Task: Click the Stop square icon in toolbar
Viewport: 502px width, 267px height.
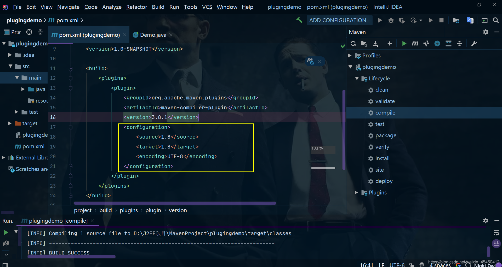Action: (x=441, y=20)
